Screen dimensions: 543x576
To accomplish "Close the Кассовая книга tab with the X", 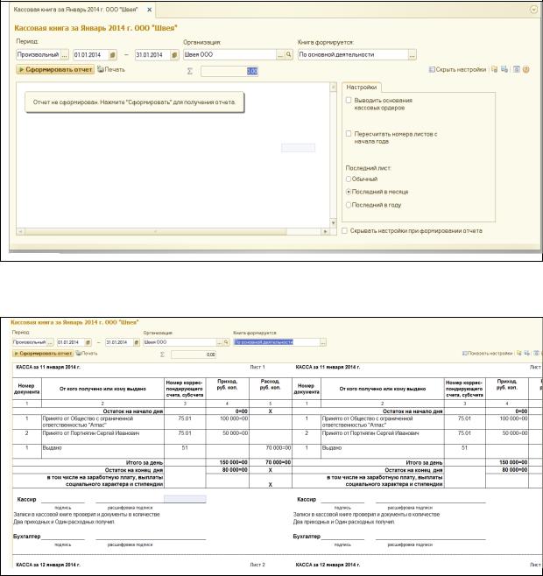I will [149, 10].
